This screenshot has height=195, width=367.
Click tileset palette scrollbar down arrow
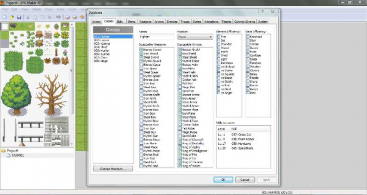(x=71, y=144)
